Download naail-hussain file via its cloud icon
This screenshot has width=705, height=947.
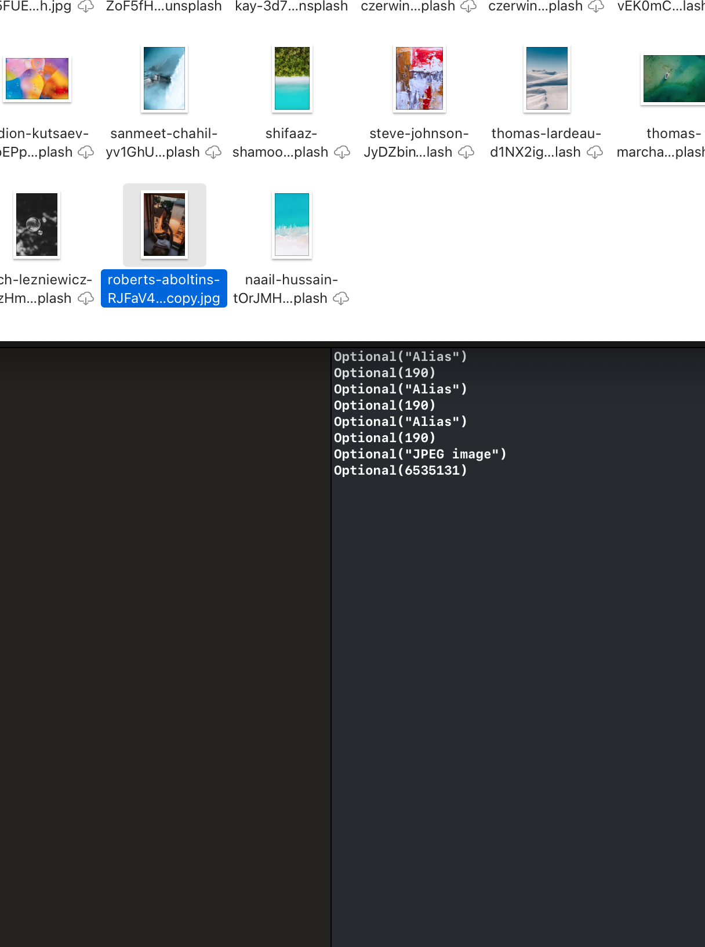[341, 299]
